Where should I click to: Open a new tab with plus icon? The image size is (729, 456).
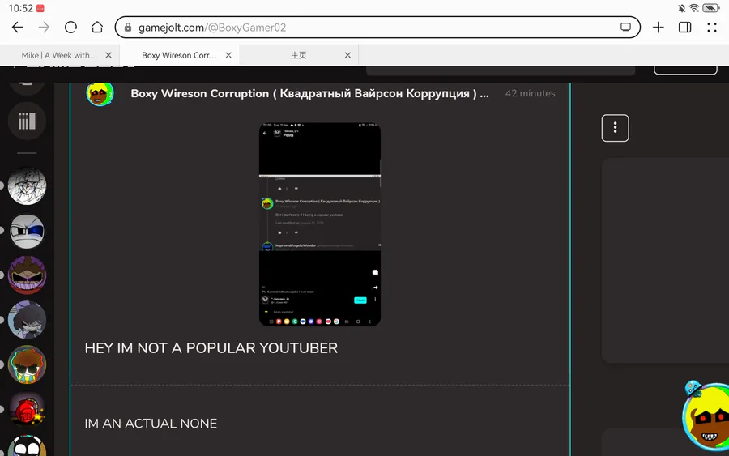coord(659,28)
